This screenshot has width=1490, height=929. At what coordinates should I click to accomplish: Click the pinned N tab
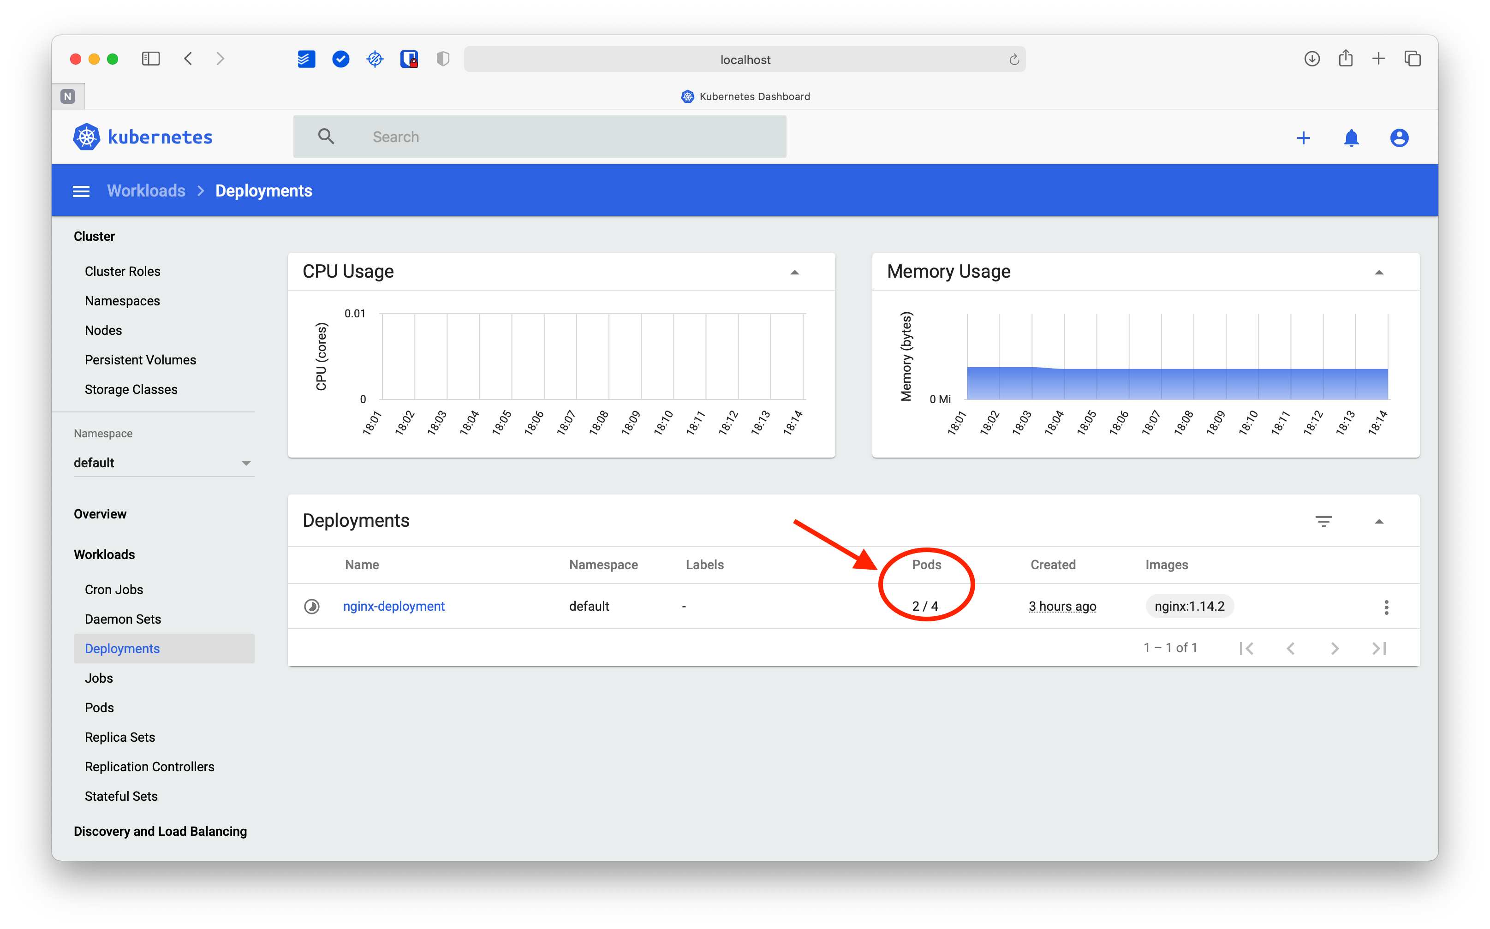coord(68,96)
